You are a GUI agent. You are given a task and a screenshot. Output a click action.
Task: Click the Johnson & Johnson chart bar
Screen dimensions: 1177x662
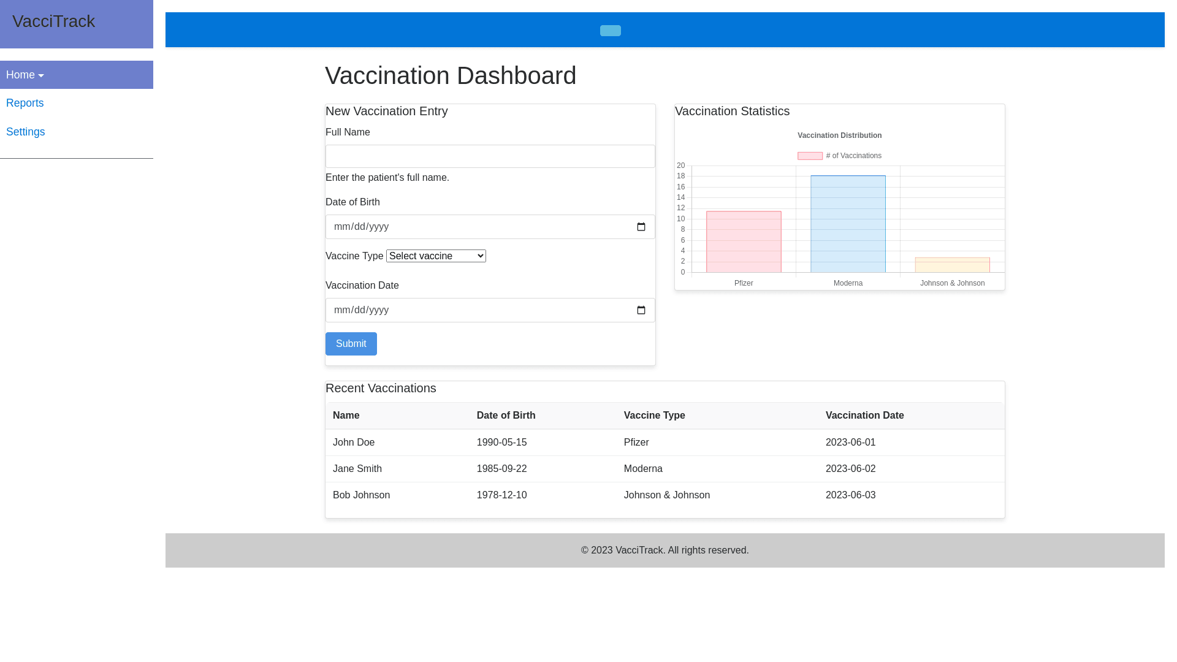click(x=952, y=265)
